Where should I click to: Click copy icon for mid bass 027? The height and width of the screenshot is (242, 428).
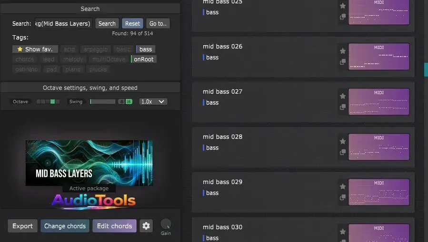pyautogui.click(x=343, y=107)
